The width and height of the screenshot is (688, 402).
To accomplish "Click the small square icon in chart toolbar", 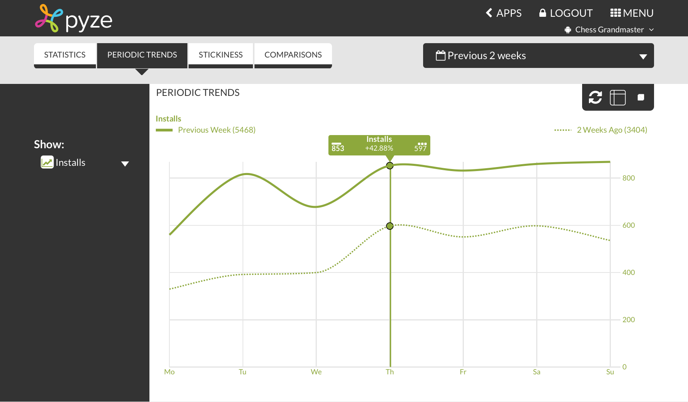I will [641, 97].
